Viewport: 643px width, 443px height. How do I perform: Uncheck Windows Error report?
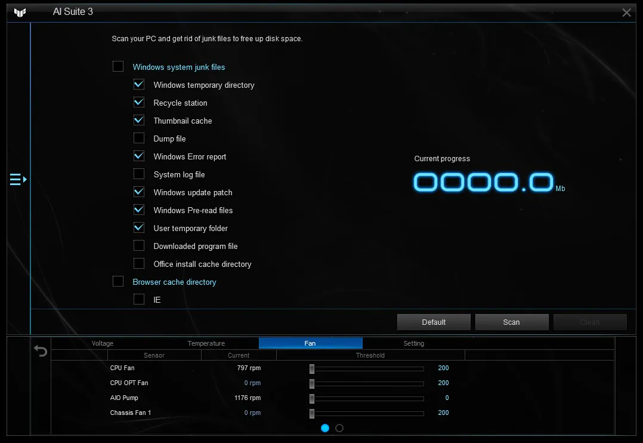(x=139, y=156)
